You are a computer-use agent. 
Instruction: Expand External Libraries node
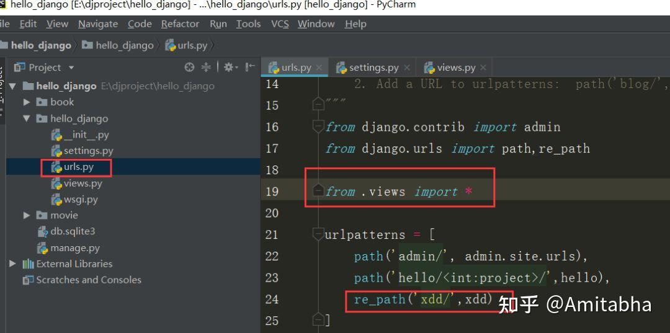(x=12, y=264)
